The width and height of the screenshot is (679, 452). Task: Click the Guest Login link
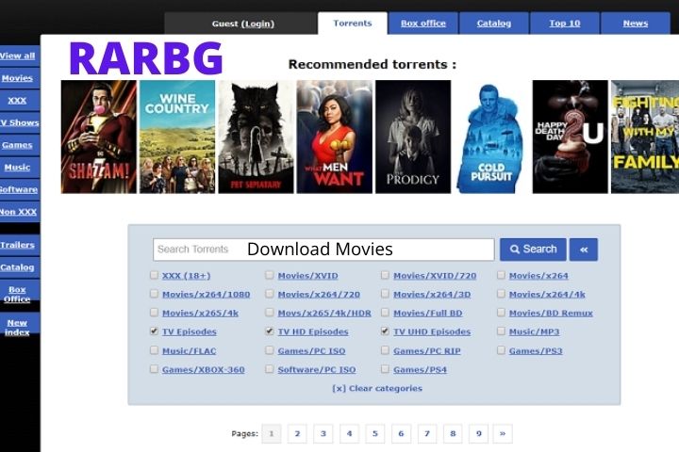coord(257,24)
